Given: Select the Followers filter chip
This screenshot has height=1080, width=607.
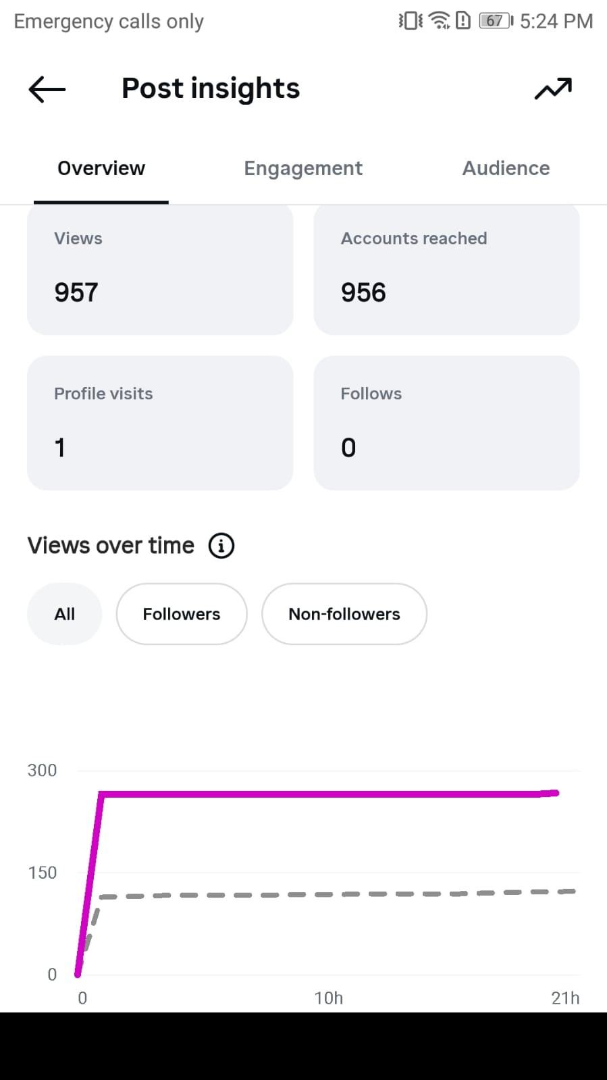Looking at the screenshot, I should coord(182,614).
